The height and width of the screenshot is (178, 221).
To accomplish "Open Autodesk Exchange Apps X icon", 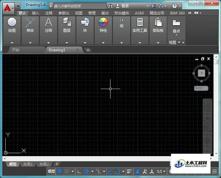I will 154,6.
